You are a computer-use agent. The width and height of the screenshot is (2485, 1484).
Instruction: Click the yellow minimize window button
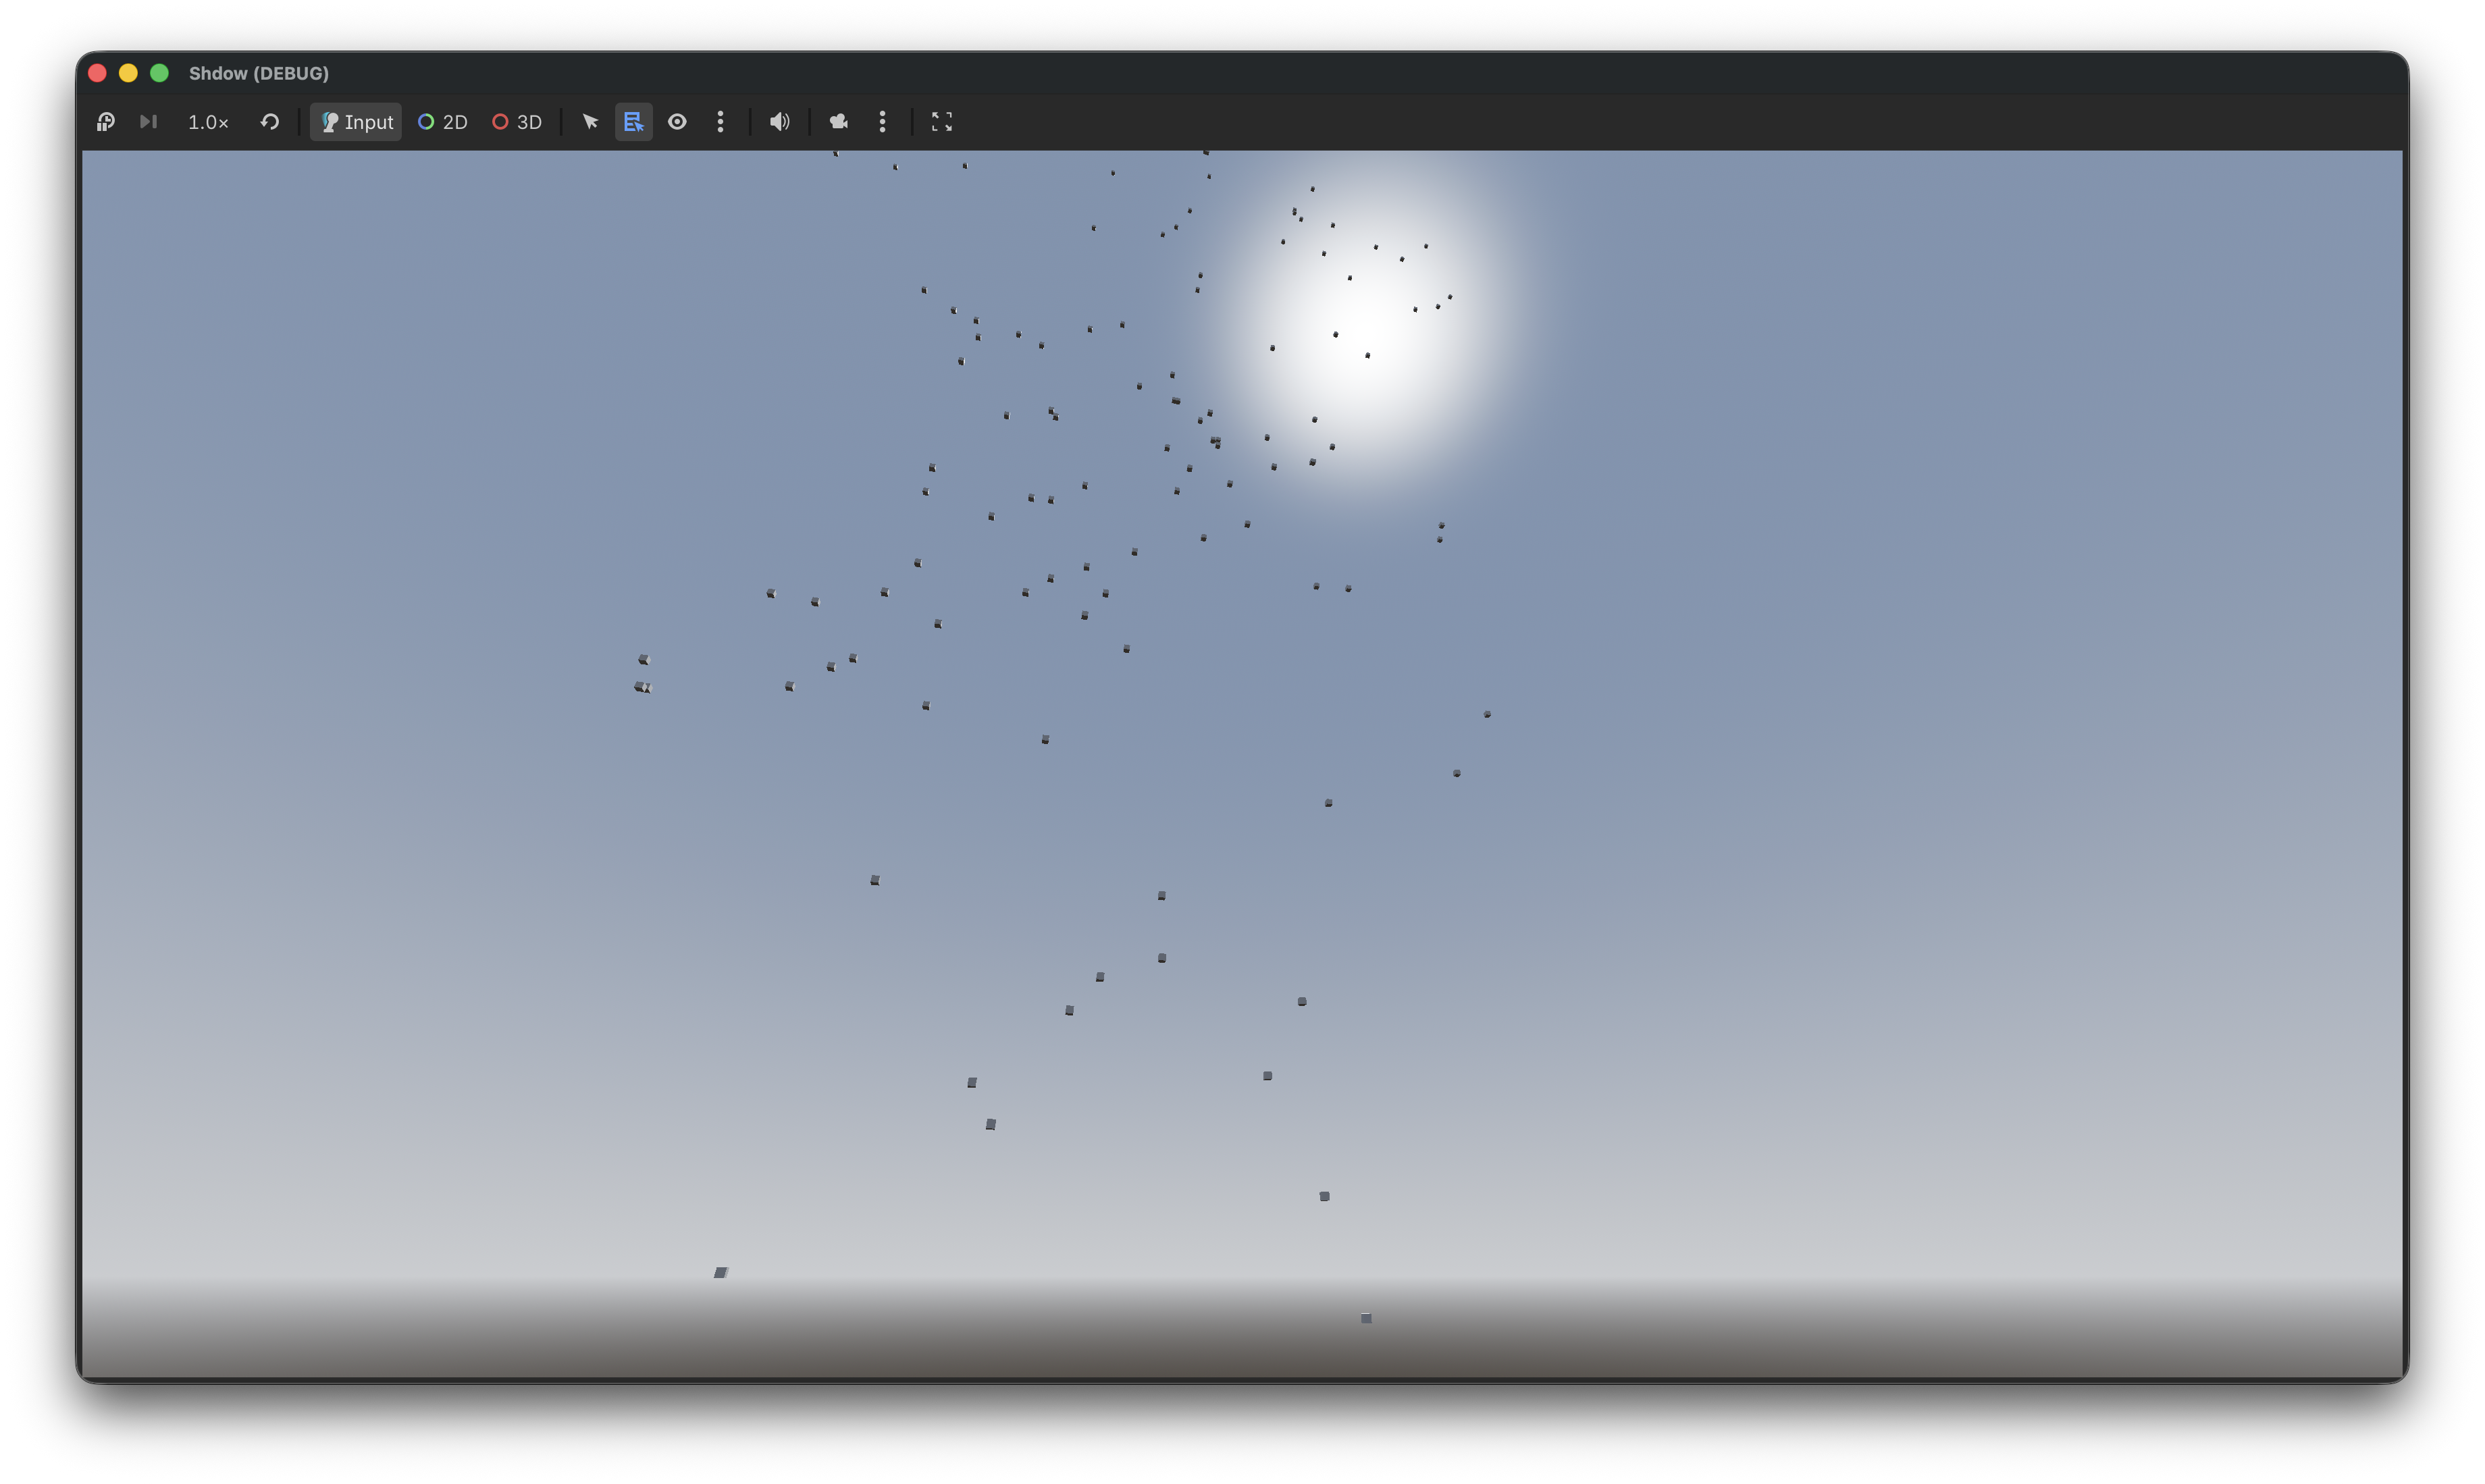128,73
